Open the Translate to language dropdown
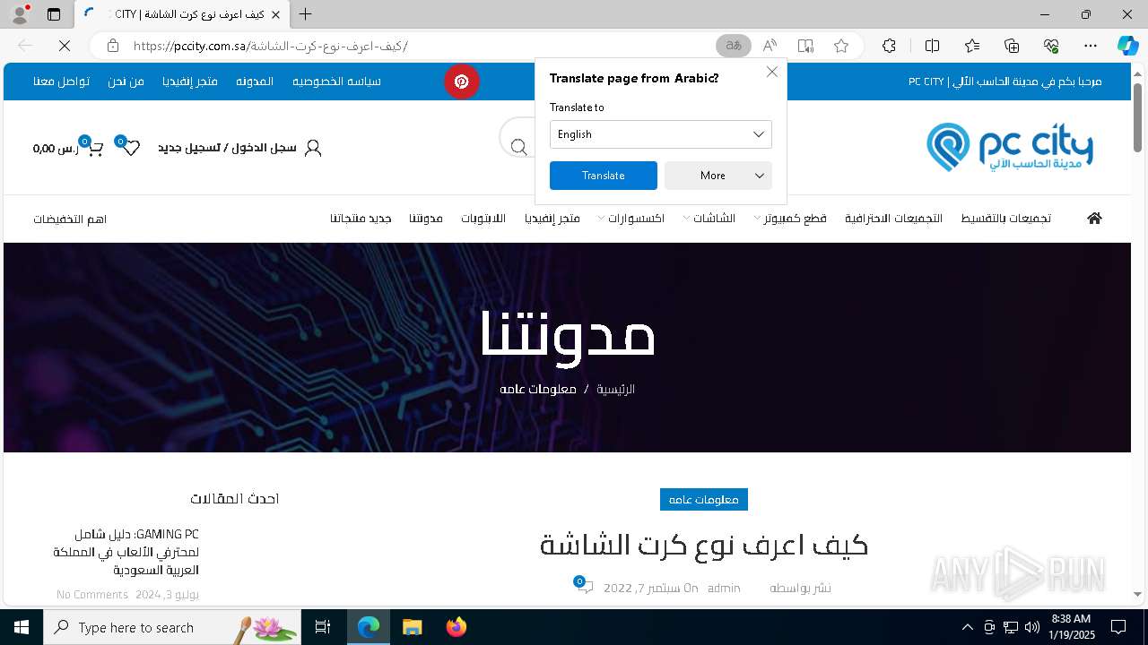The width and height of the screenshot is (1148, 645). pos(660,134)
